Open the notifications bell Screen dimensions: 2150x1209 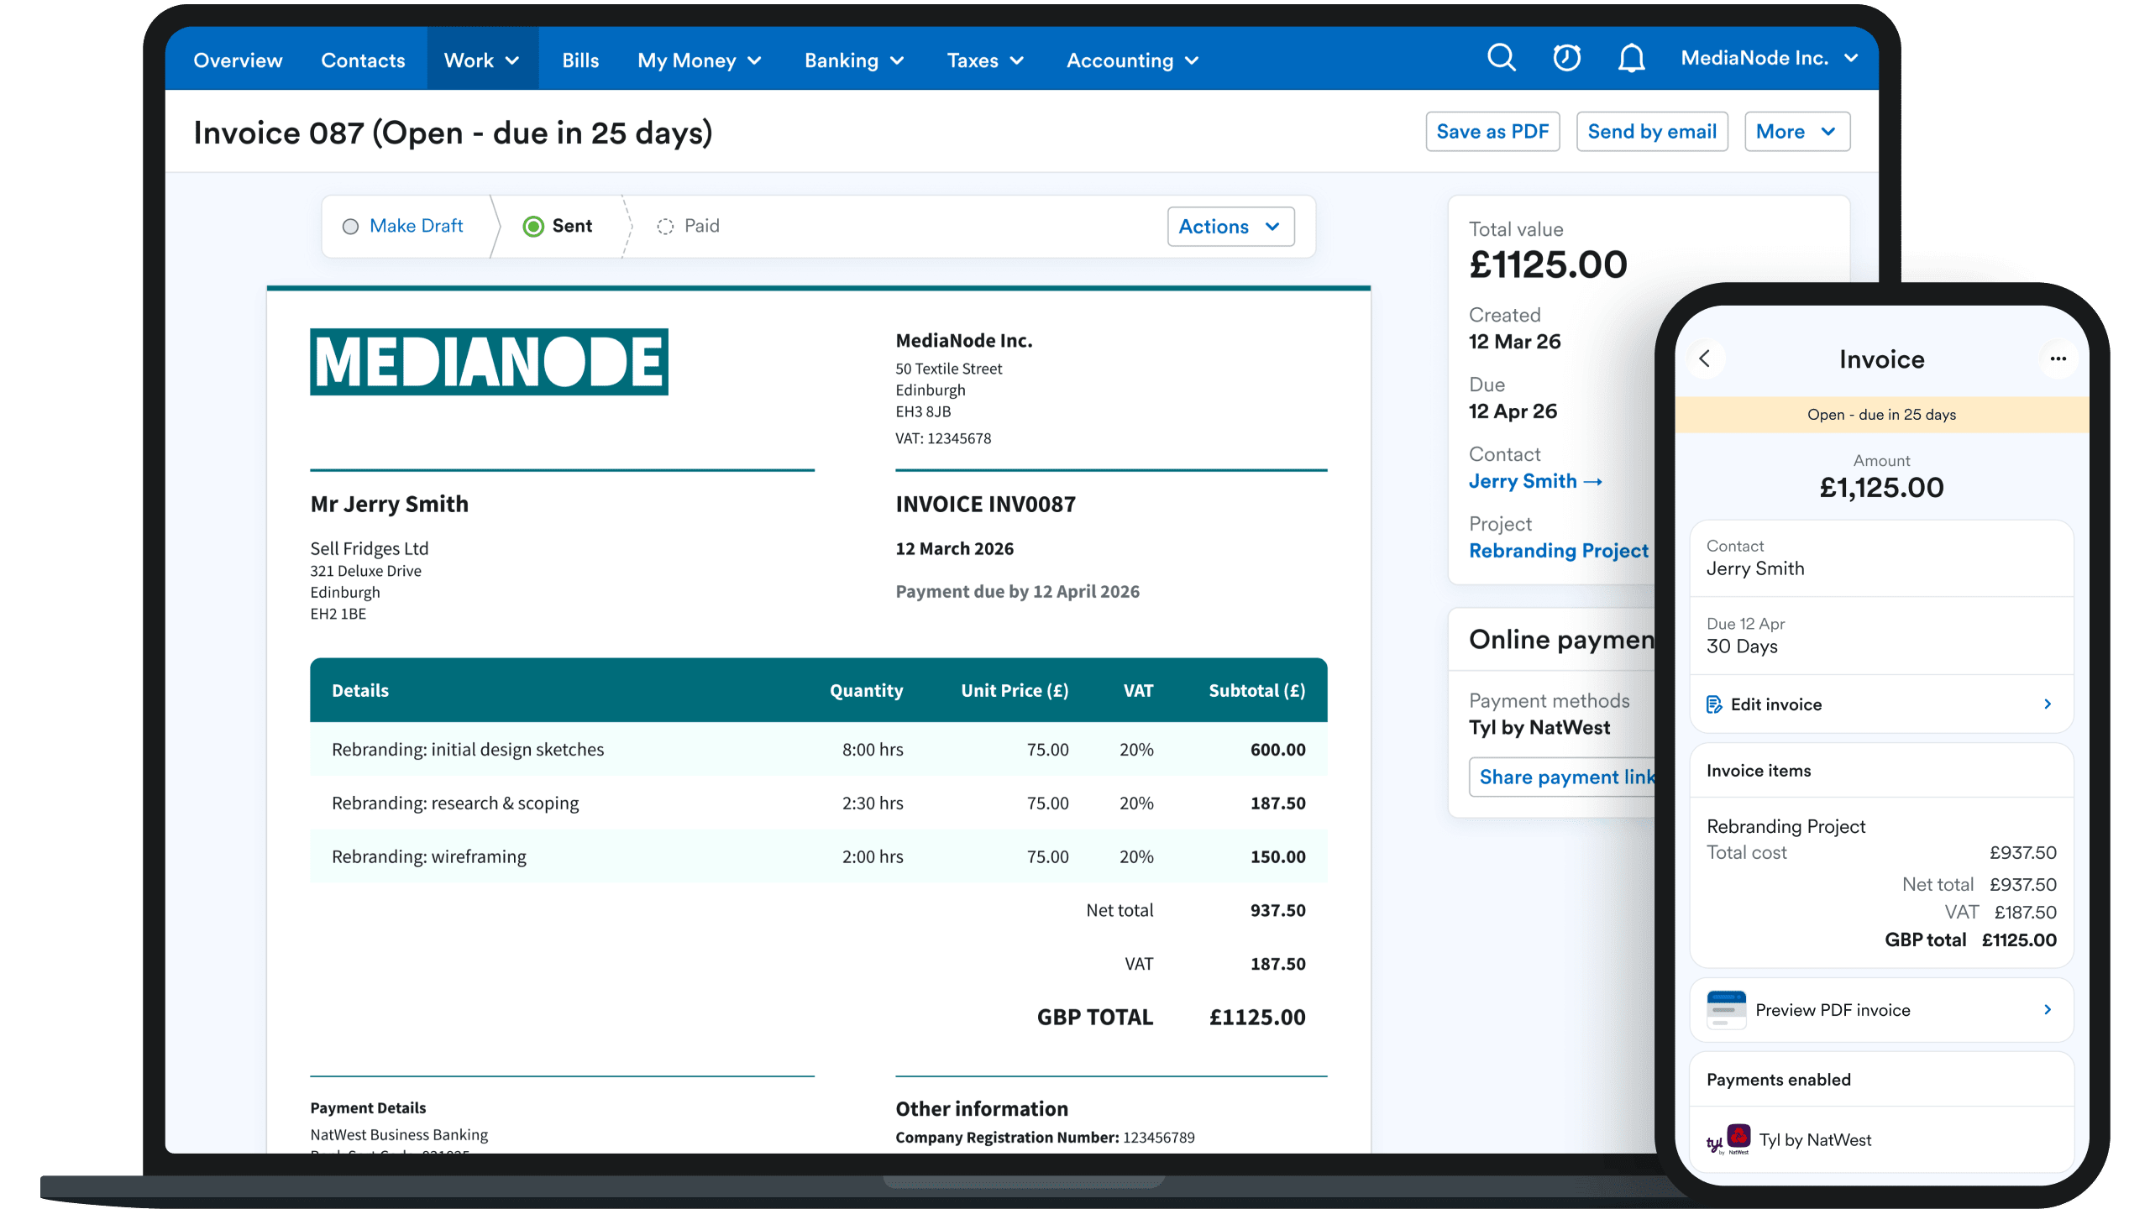tap(1630, 58)
